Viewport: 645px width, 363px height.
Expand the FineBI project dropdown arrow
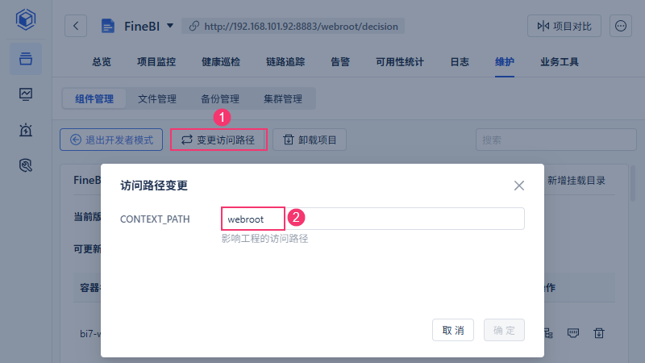coord(170,26)
